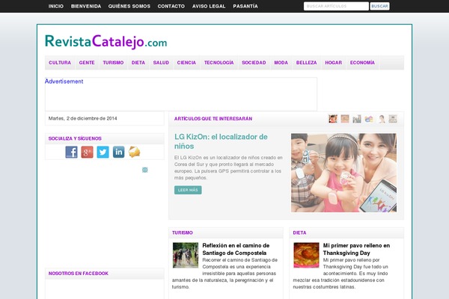The width and height of the screenshot is (449, 299).
Task: Open the Camino de Santiago article title
Action: (236, 249)
